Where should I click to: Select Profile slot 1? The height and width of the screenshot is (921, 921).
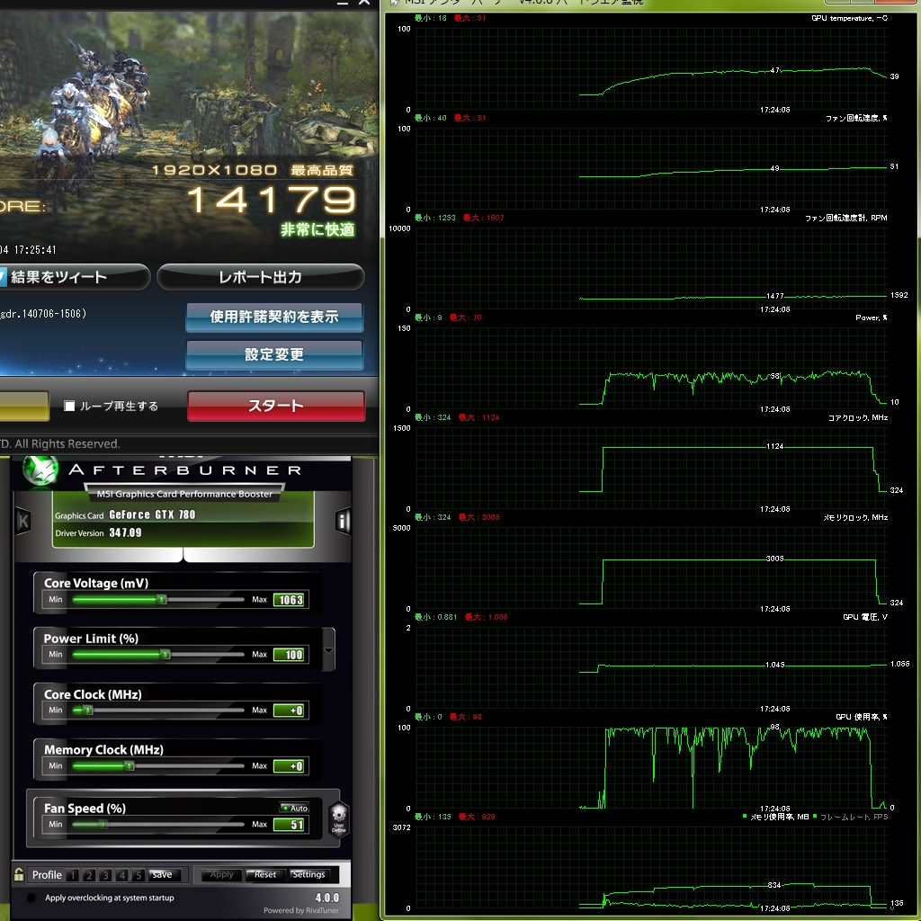(72, 875)
